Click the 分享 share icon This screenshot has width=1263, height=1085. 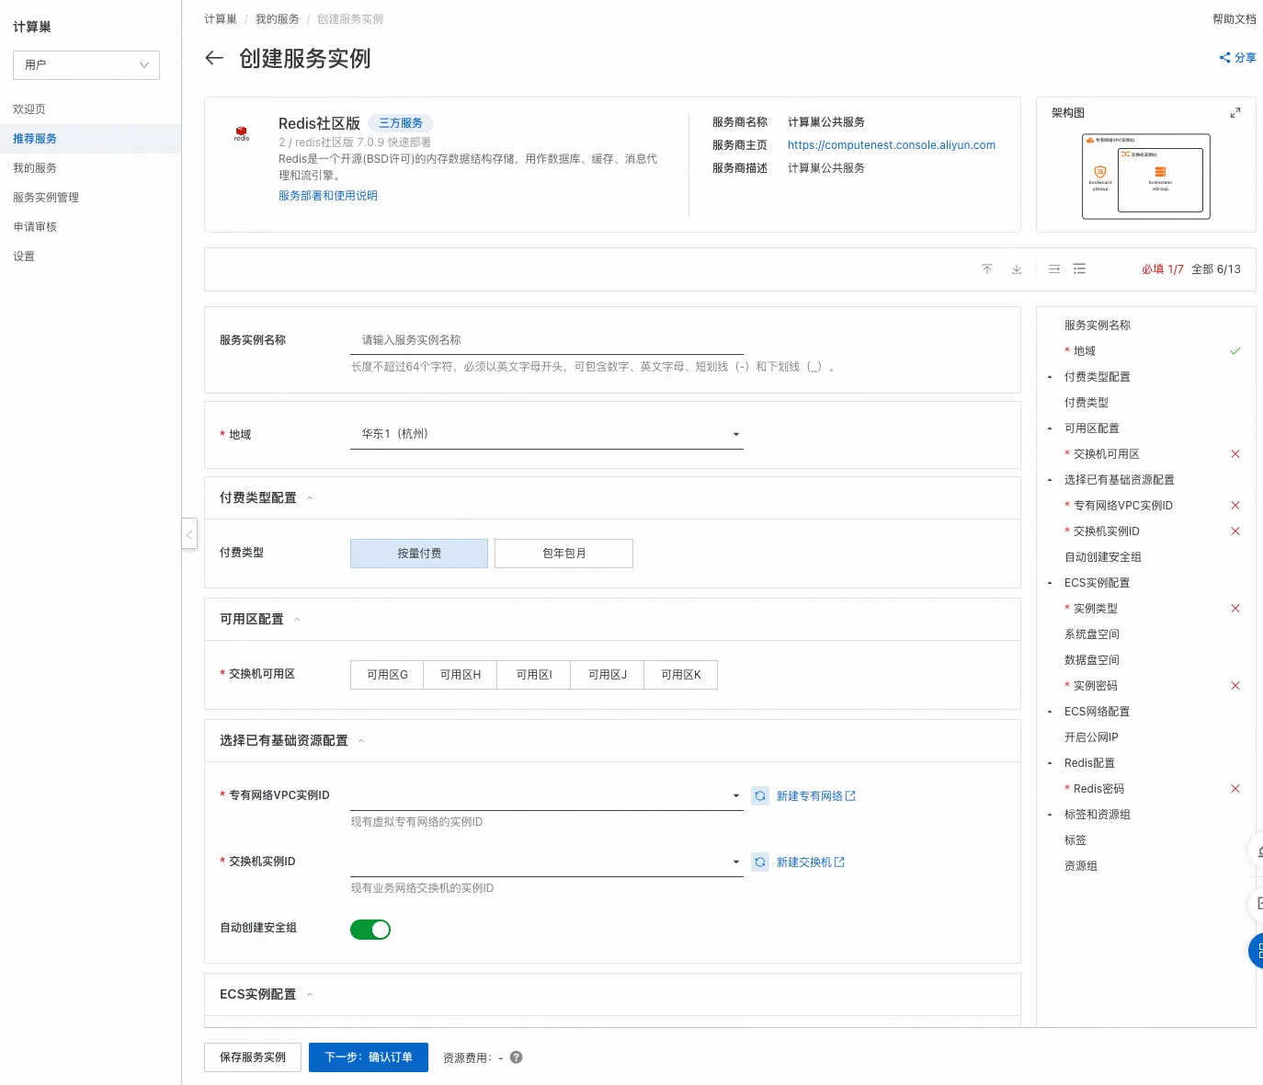click(1224, 58)
